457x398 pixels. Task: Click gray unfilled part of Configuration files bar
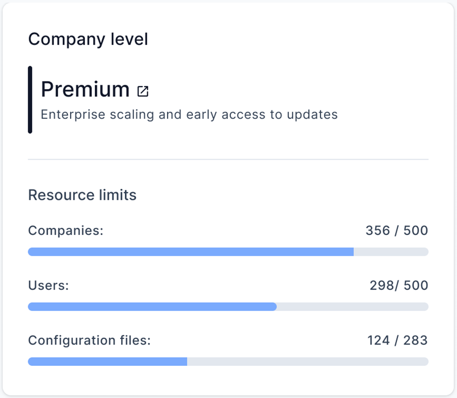click(x=307, y=362)
